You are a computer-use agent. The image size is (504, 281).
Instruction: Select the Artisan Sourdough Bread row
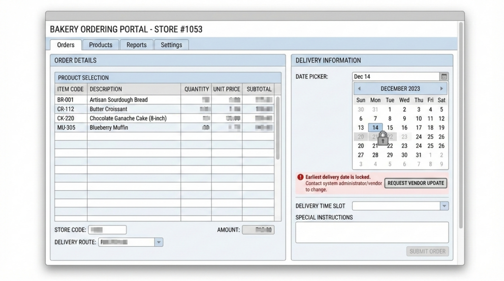118,100
